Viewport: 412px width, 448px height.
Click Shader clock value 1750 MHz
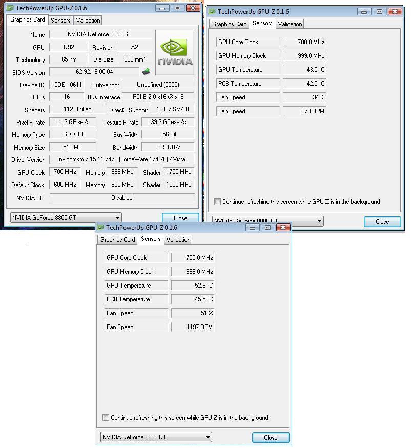[178, 171]
